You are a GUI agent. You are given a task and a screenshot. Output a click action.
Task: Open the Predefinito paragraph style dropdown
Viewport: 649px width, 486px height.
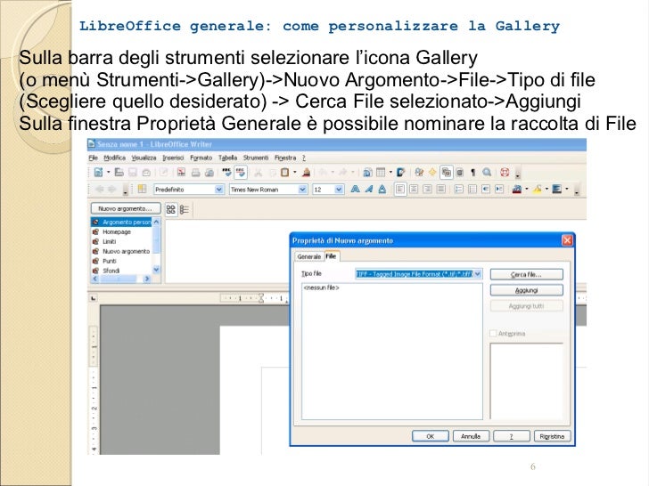(219, 190)
